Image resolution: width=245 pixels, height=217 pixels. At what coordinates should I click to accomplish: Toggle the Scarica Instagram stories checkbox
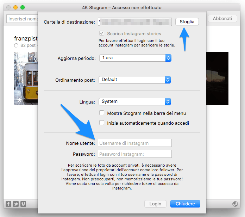tap(102, 33)
